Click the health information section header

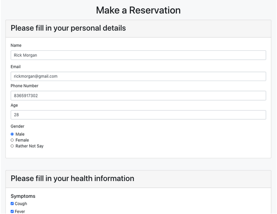[73, 179]
